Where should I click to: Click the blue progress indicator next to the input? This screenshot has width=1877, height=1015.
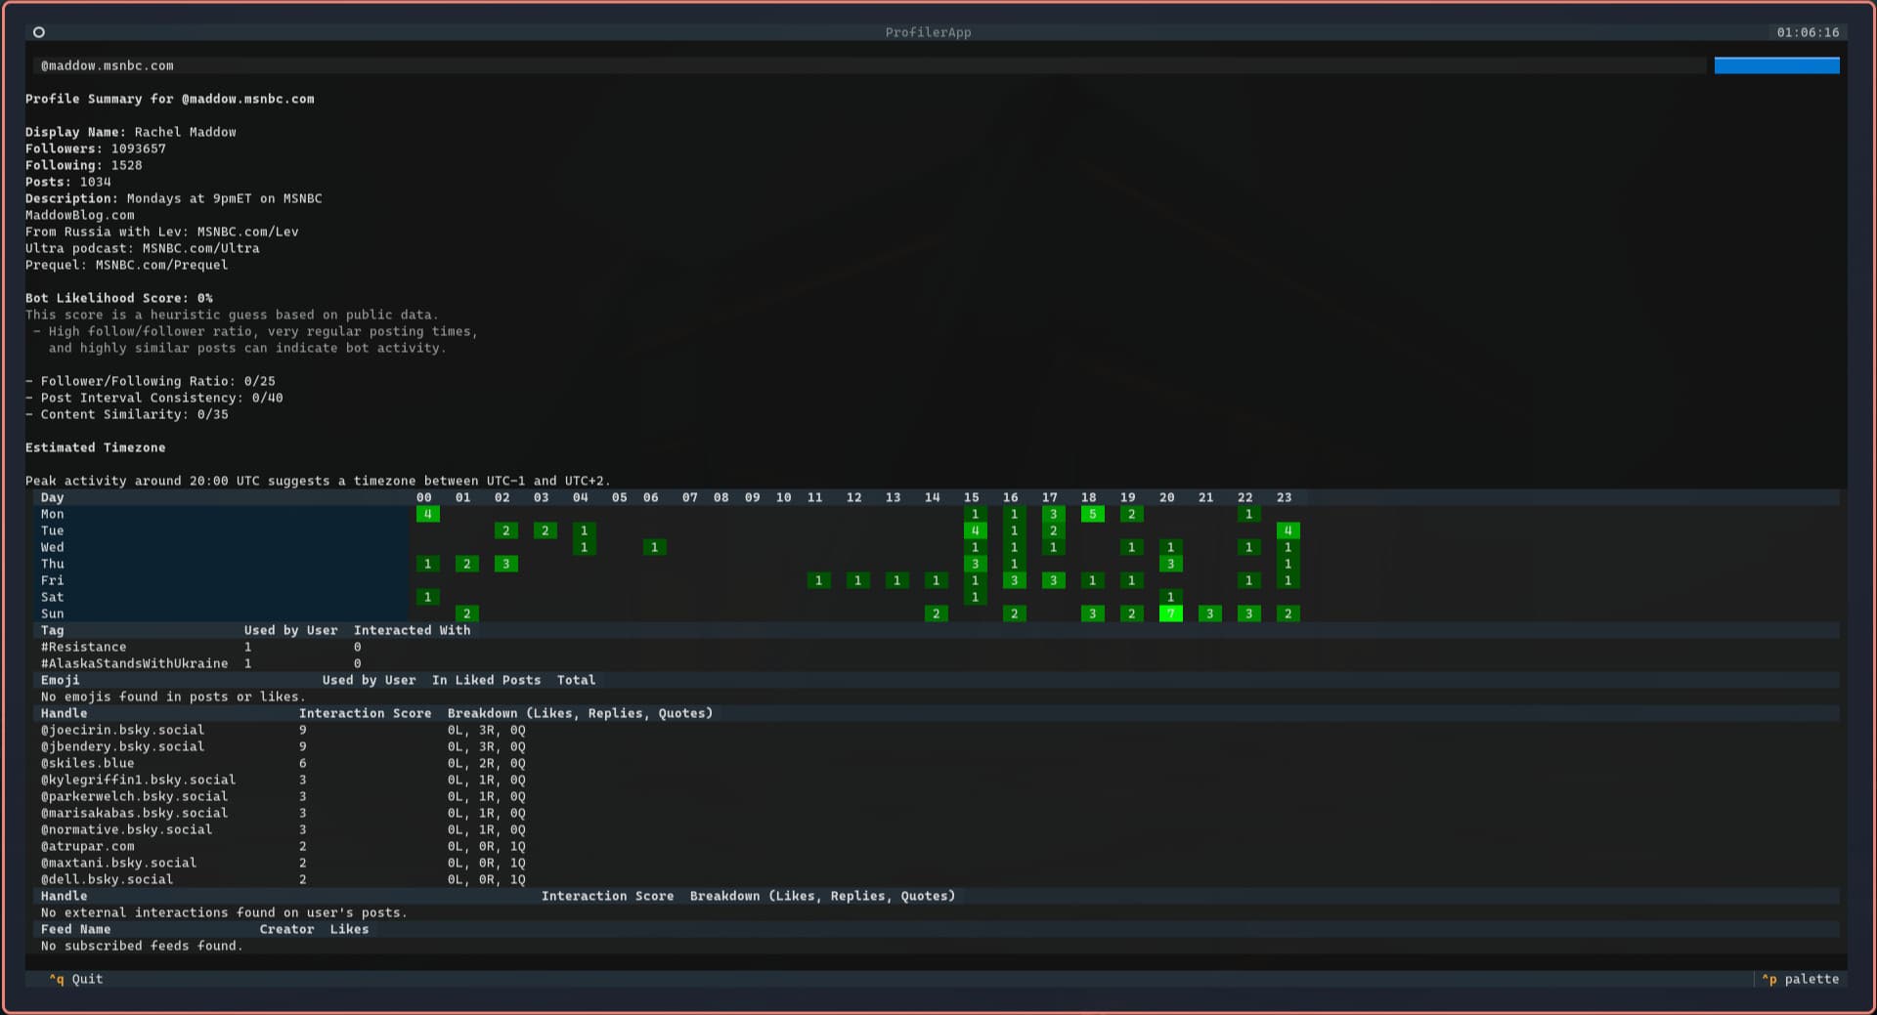pyautogui.click(x=1775, y=65)
